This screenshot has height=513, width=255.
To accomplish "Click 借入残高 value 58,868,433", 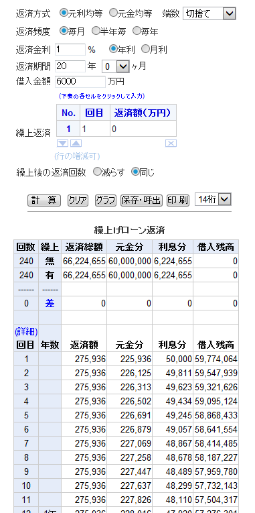I will pyautogui.click(x=216, y=416).
